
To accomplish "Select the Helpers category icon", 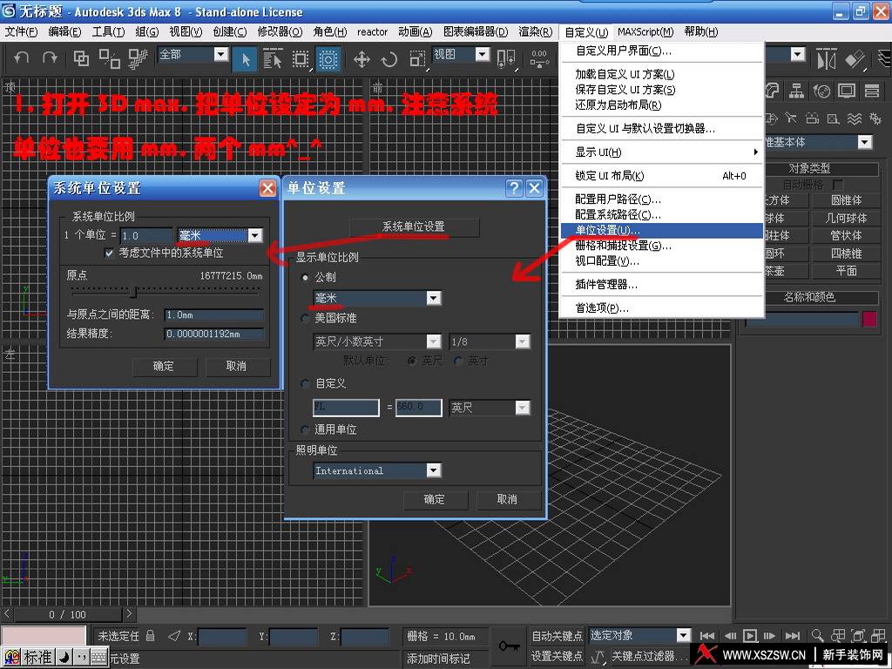I will coord(834,118).
